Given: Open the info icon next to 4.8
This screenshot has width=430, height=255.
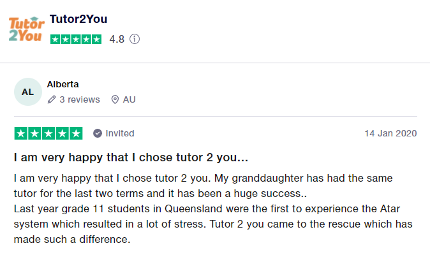Looking at the screenshot, I should click(135, 39).
